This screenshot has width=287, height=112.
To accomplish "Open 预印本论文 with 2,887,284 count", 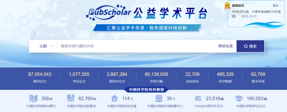I will click(x=117, y=77).
